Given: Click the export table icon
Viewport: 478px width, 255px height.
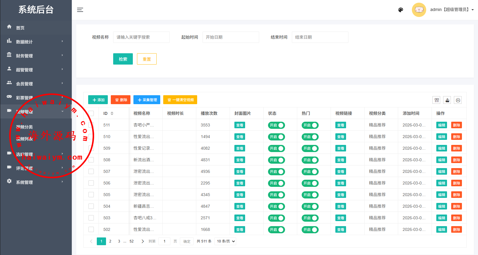Looking at the screenshot, I should [x=447, y=100].
